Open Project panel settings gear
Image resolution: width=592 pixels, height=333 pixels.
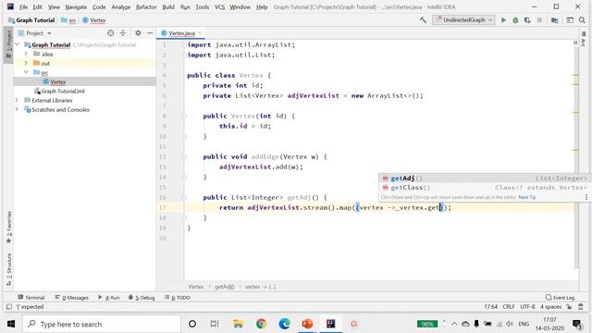[x=138, y=33]
